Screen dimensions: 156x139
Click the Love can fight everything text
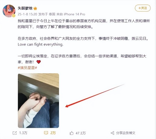pyautogui.click(x=41, y=44)
